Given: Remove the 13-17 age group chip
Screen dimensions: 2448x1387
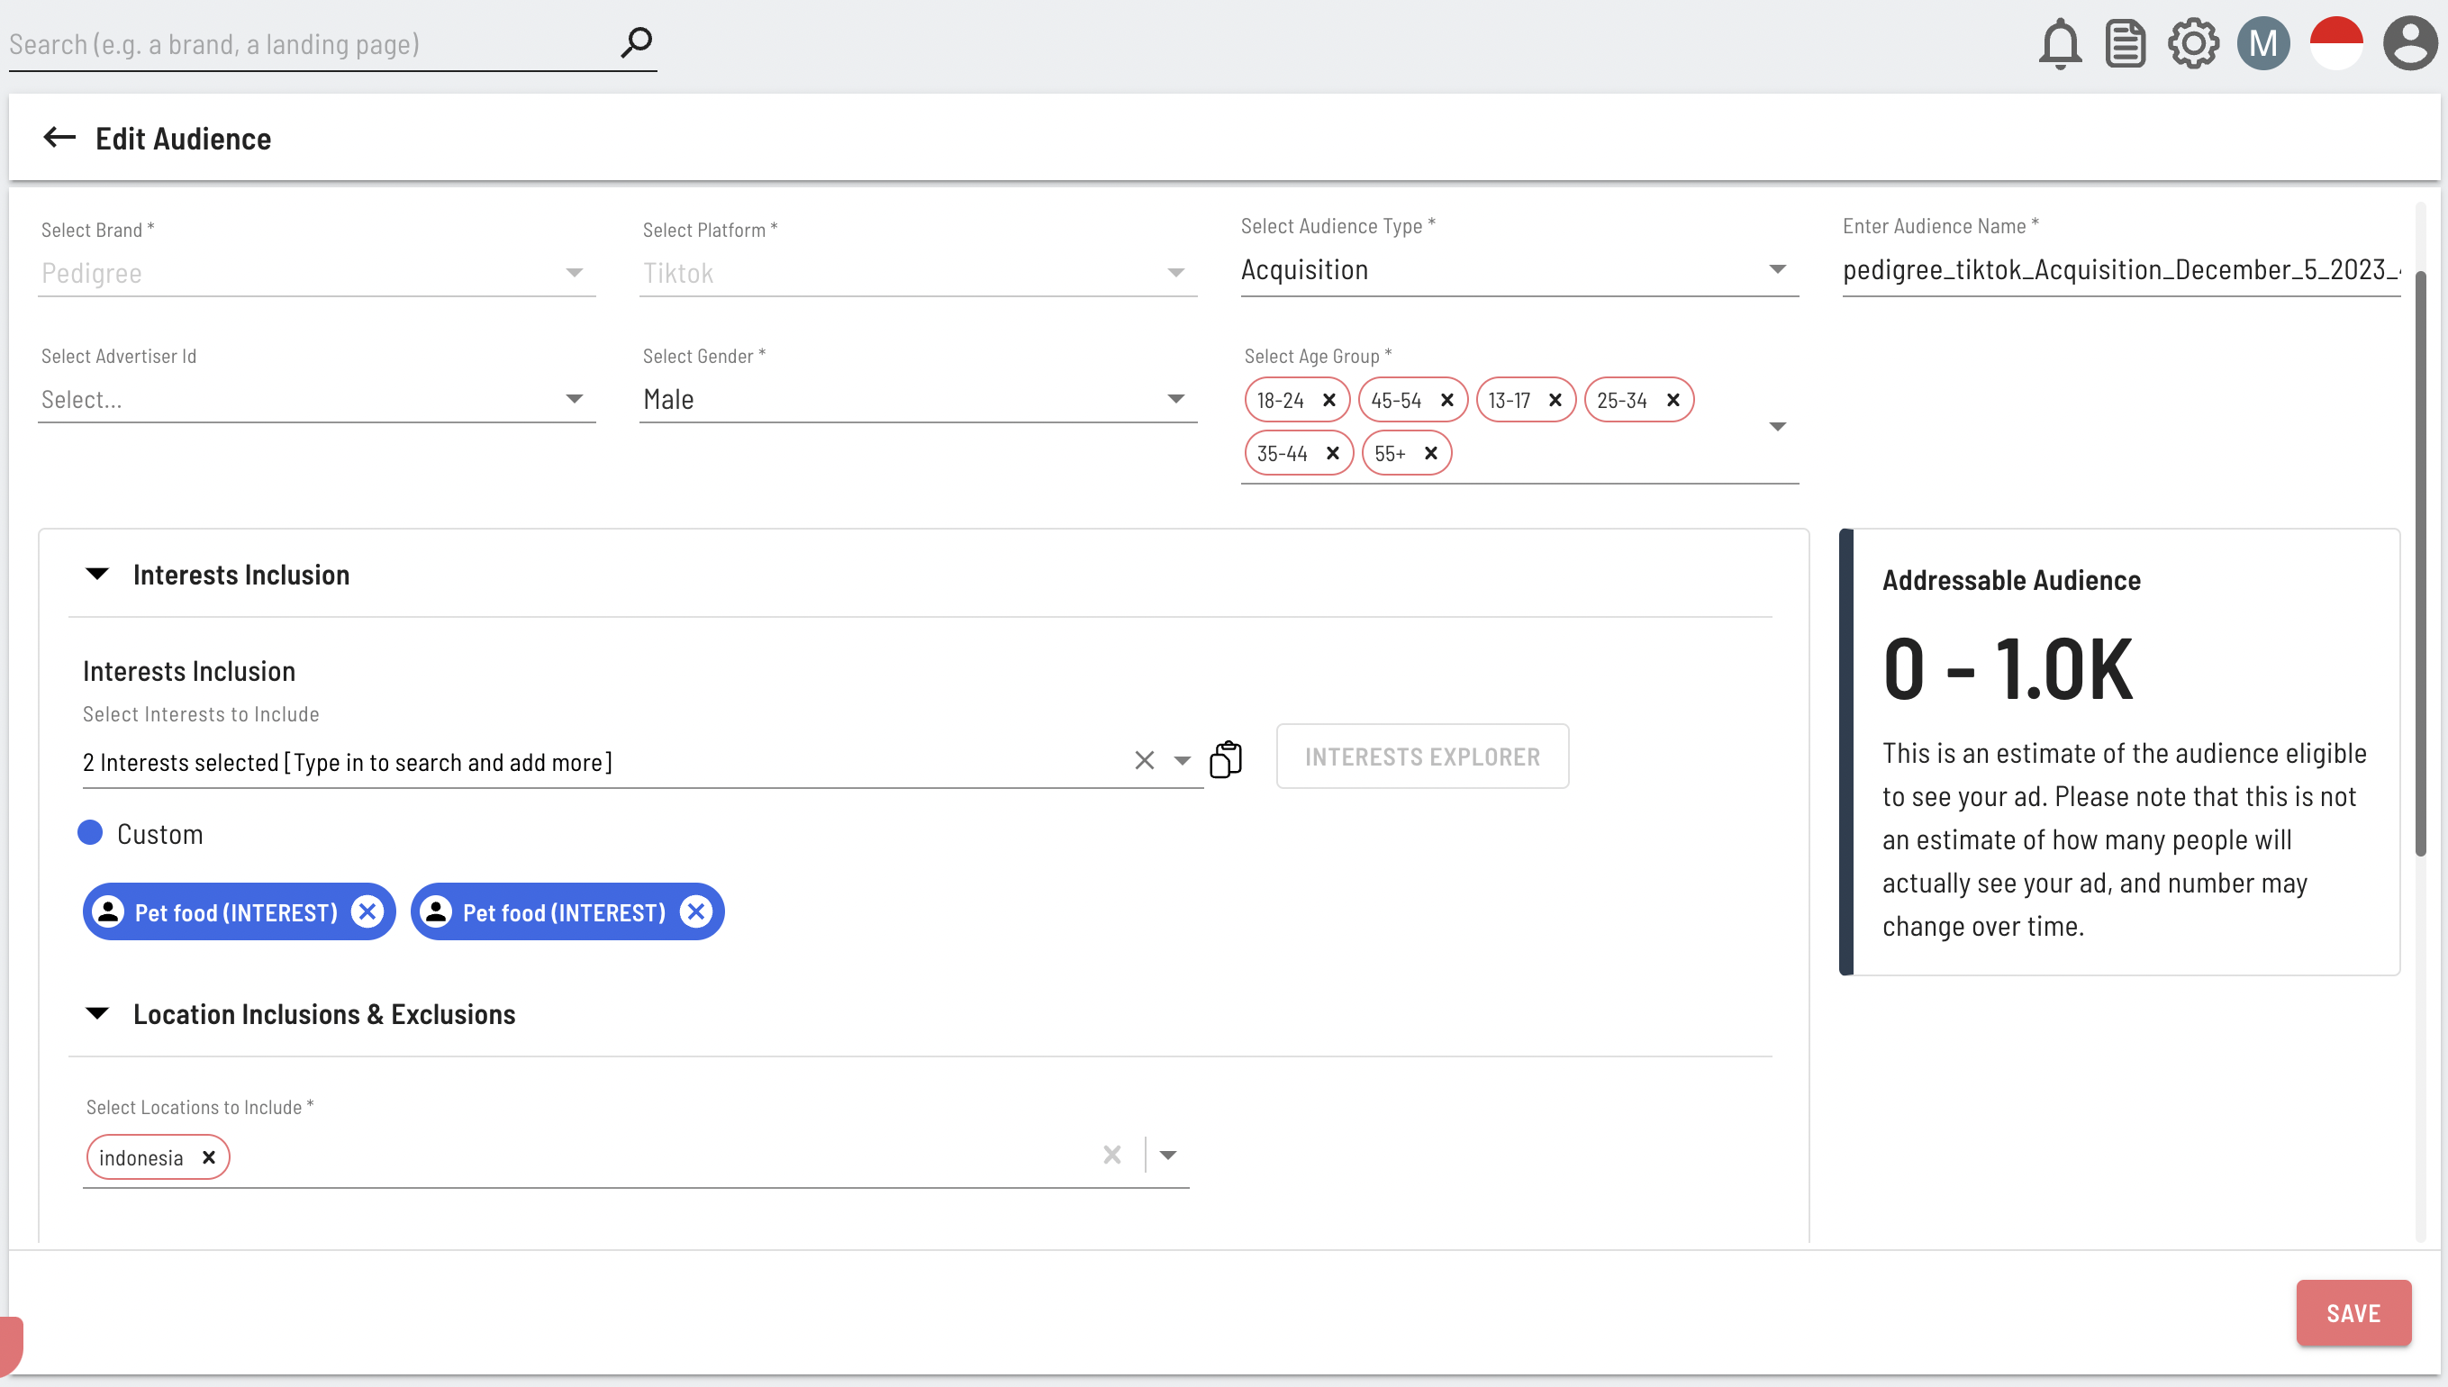Looking at the screenshot, I should [x=1555, y=400].
